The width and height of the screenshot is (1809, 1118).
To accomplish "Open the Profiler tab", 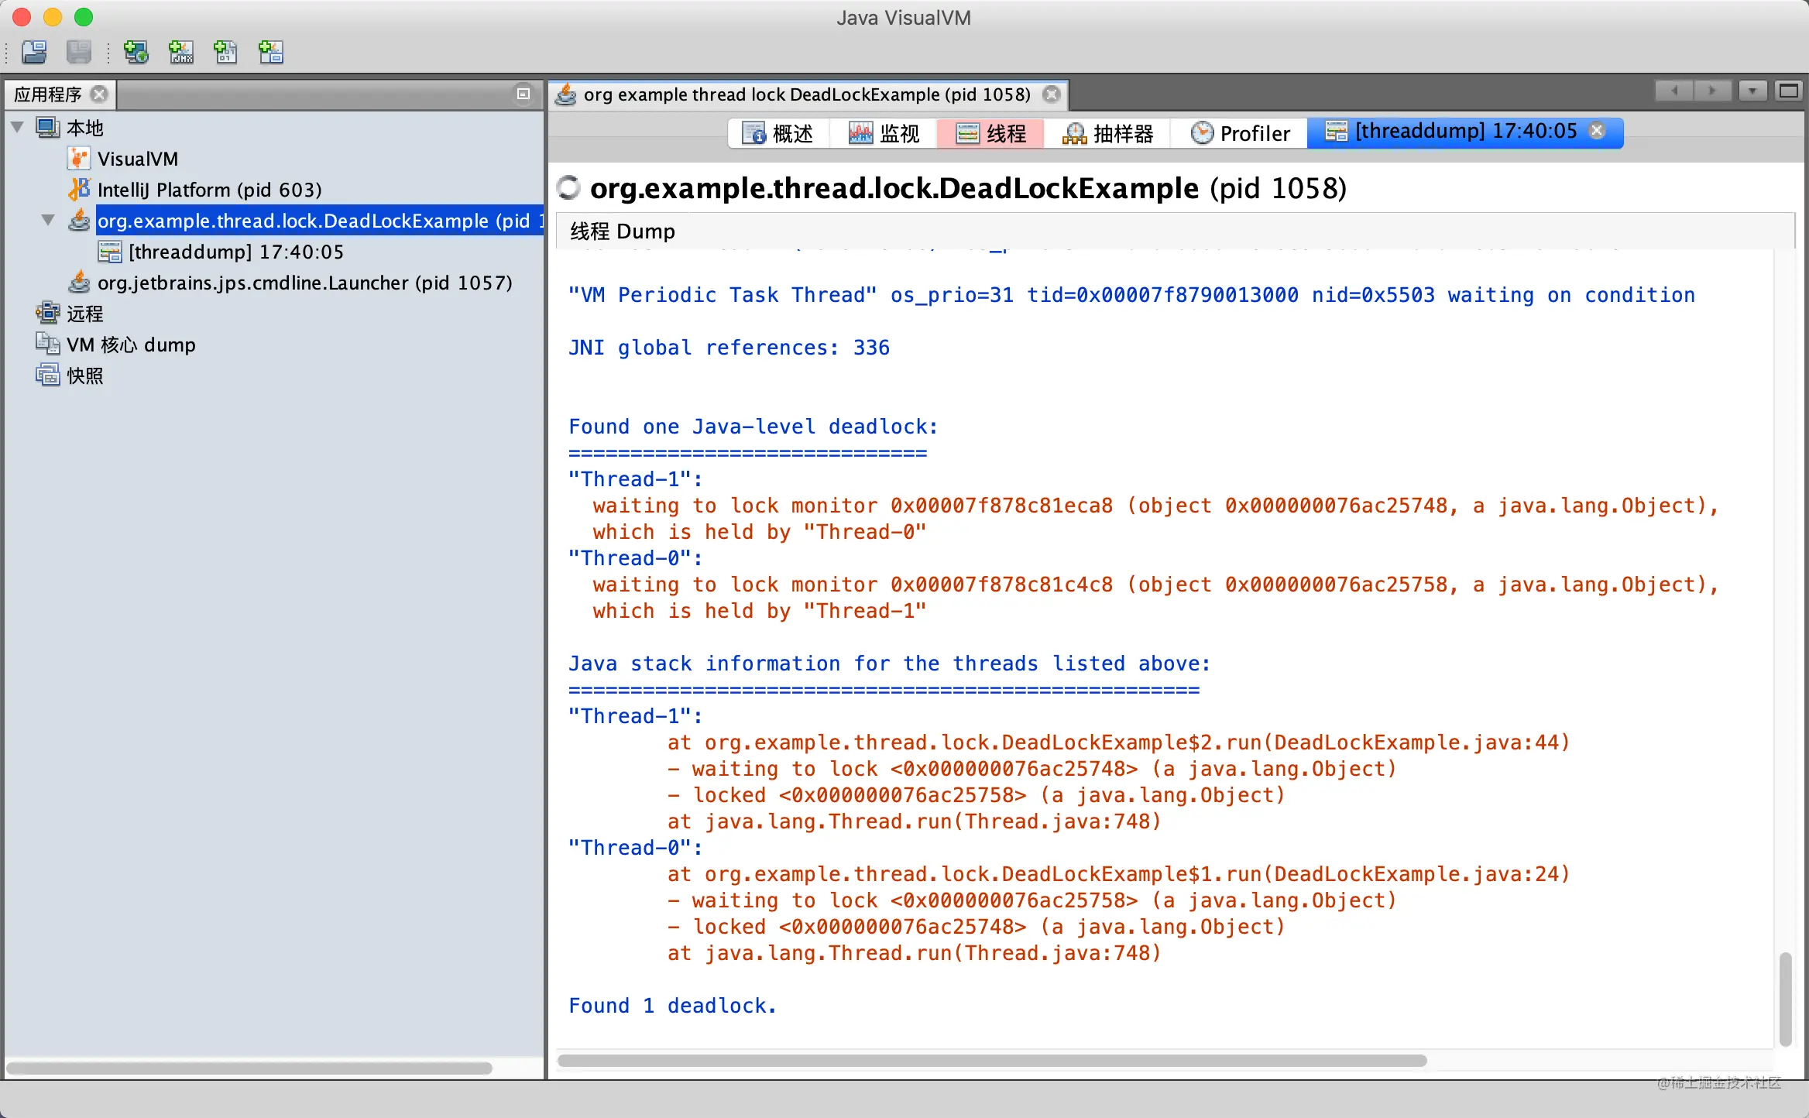I will pos(1241,133).
